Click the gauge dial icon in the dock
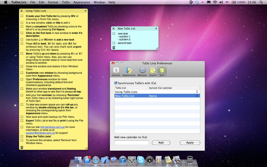267x167 pixels. [150, 160]
